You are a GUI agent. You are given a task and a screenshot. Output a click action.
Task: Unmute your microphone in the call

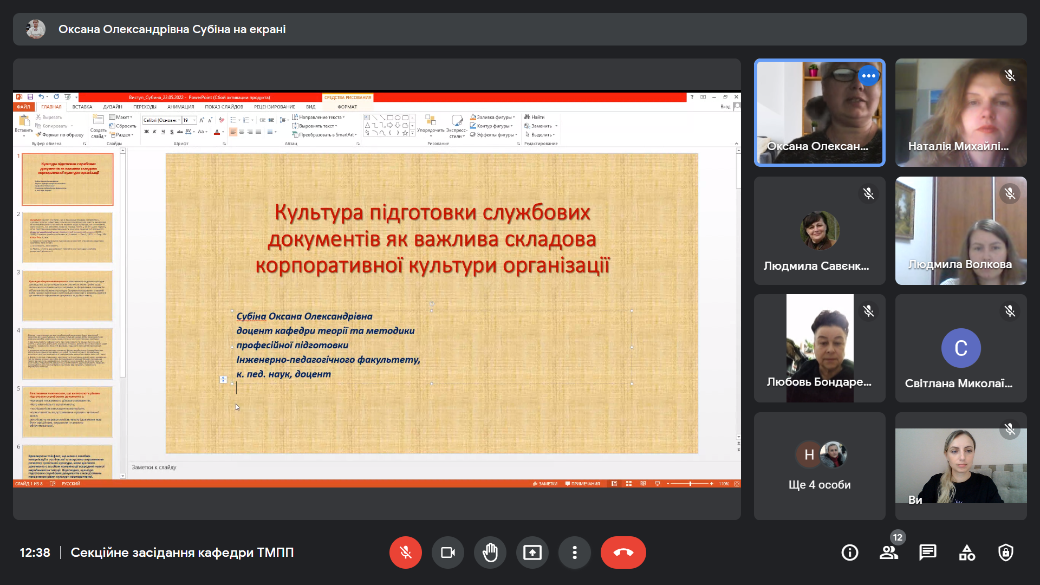405,552
